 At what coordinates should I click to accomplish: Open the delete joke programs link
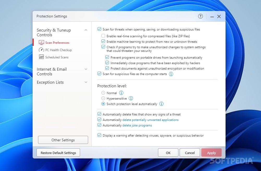pos(137,125)
